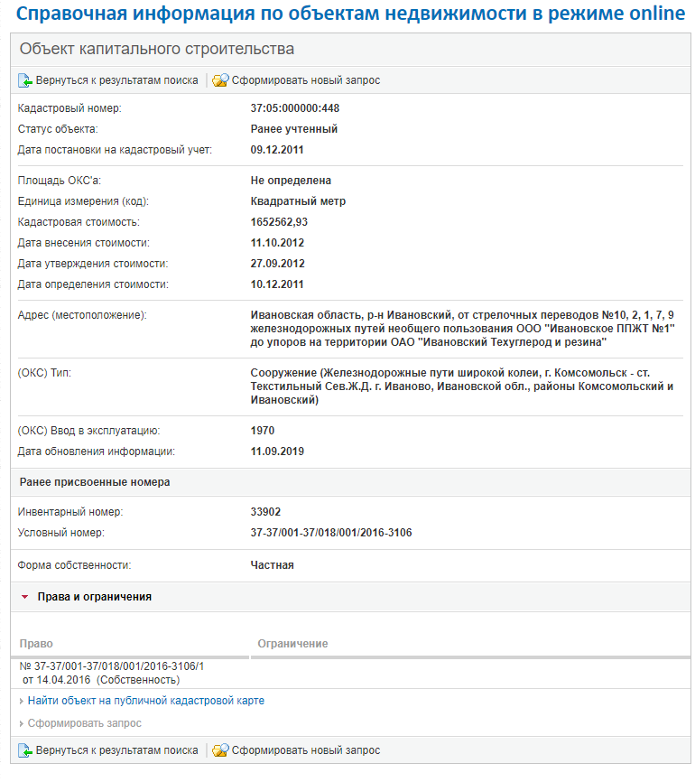Open bottom 'Вернуться к результатам поиска' link
The image size is (695, 782).
click(116, 750)
